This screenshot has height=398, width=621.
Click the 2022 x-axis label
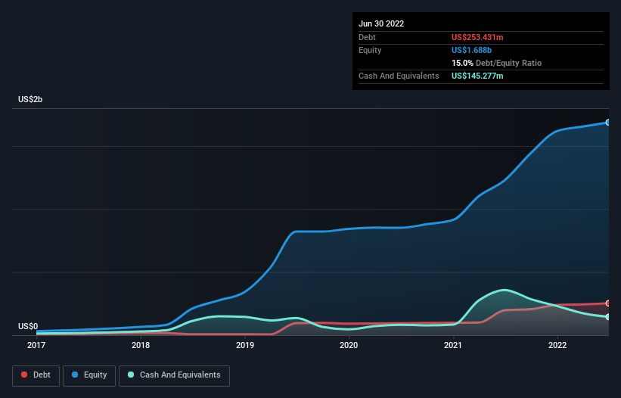click(557, 345)
